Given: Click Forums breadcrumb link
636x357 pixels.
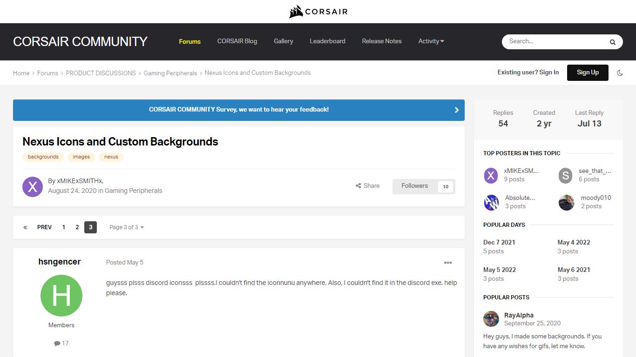Looking at the screenshot, I should (x=47, y=73).
